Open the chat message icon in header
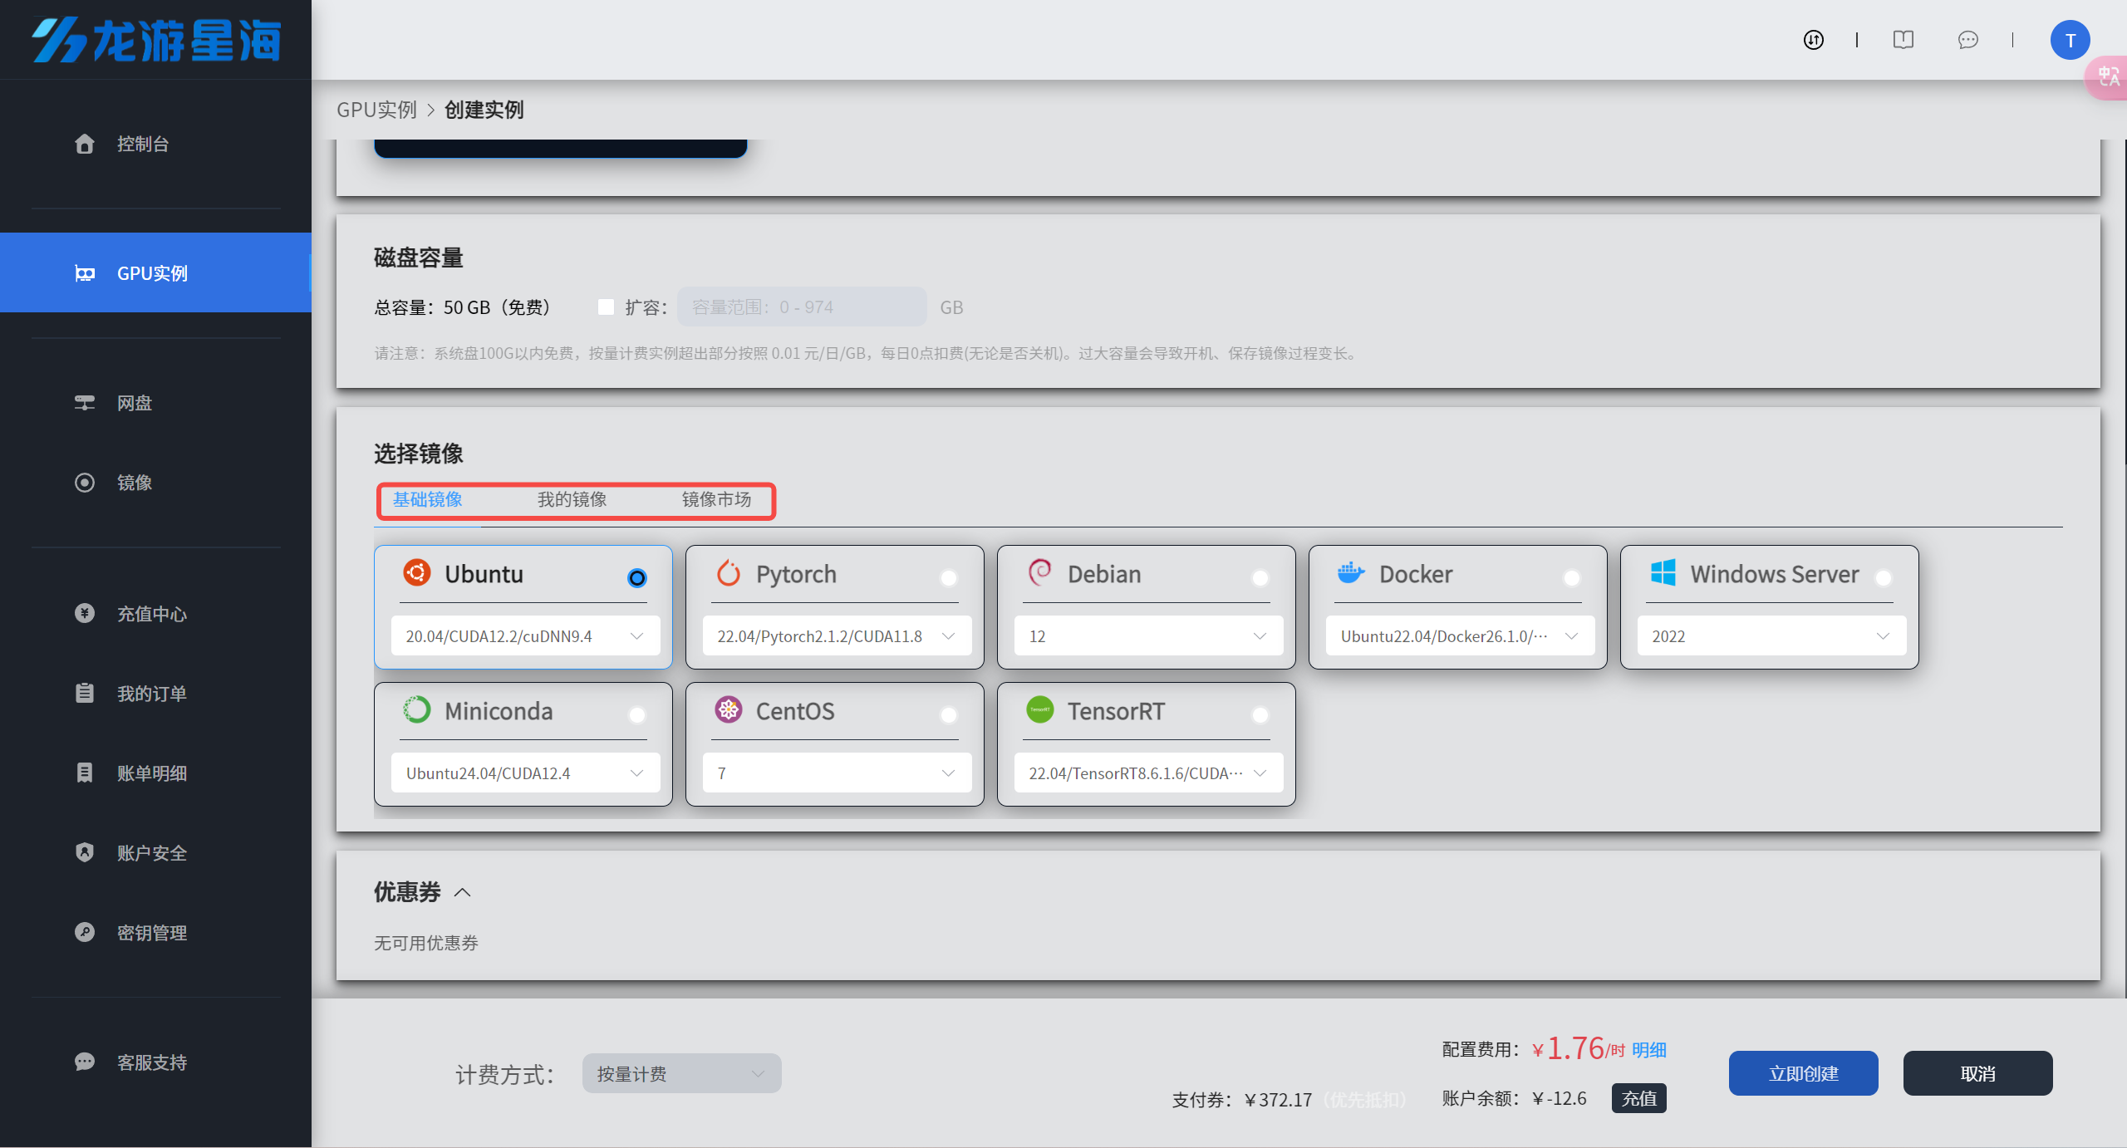Image resolution: width=2127 pixels, height=1148 pixels. pos(1967,40)
